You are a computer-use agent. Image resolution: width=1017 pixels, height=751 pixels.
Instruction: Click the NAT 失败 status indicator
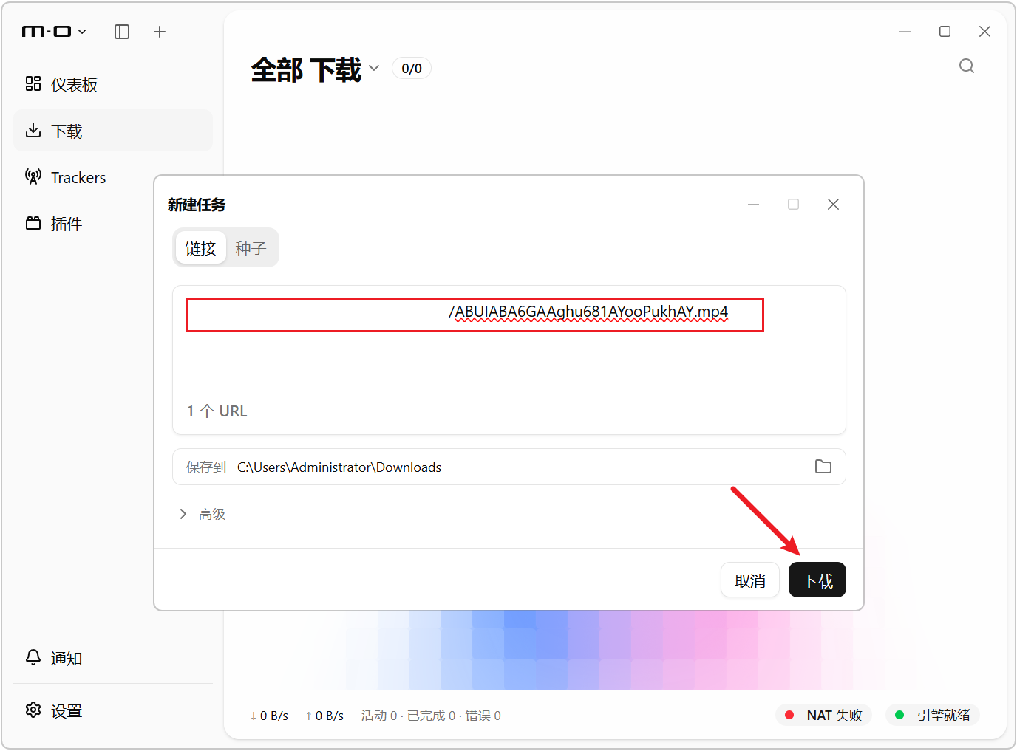[x=823, y=715]
